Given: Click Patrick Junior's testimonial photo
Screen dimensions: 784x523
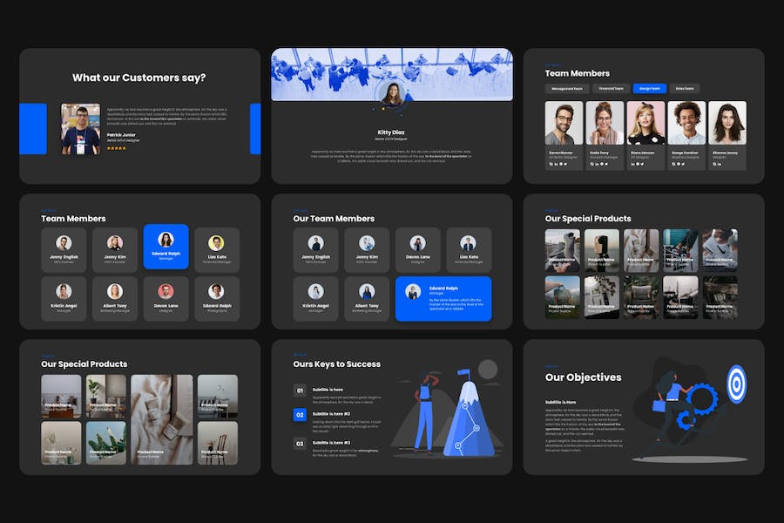Looking at the screenshot, I should pyautogui.click(x=81, y=129).
